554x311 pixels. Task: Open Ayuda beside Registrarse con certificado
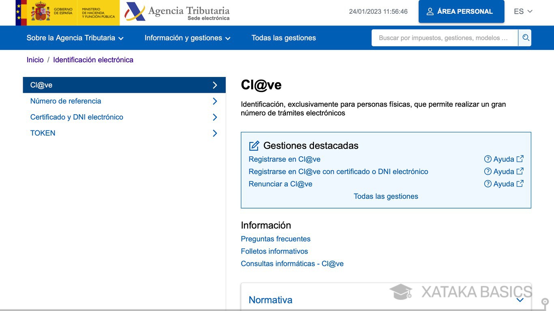tap(504, 171)
